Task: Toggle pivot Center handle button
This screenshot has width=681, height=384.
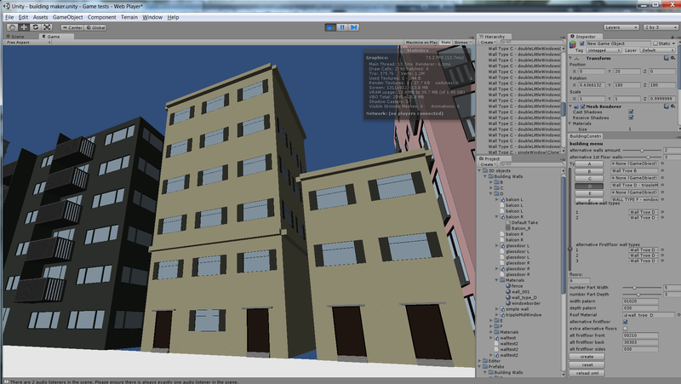Action: (x=72, y=27)
